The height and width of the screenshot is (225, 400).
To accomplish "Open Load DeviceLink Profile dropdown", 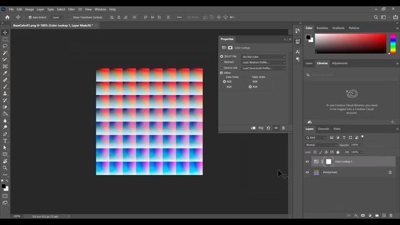I will (x=264, y=68).
